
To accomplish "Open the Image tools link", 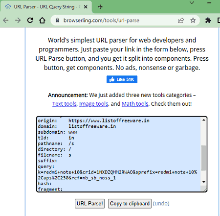I will (94, 104).
